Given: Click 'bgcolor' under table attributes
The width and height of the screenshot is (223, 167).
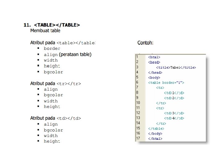Looking at the screenshot, I should tap(53, 72).
